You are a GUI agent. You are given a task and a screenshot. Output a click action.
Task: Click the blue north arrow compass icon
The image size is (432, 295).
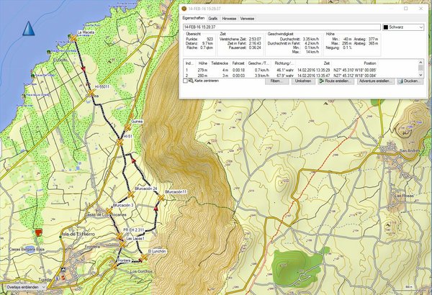click(x=29, y=29)
